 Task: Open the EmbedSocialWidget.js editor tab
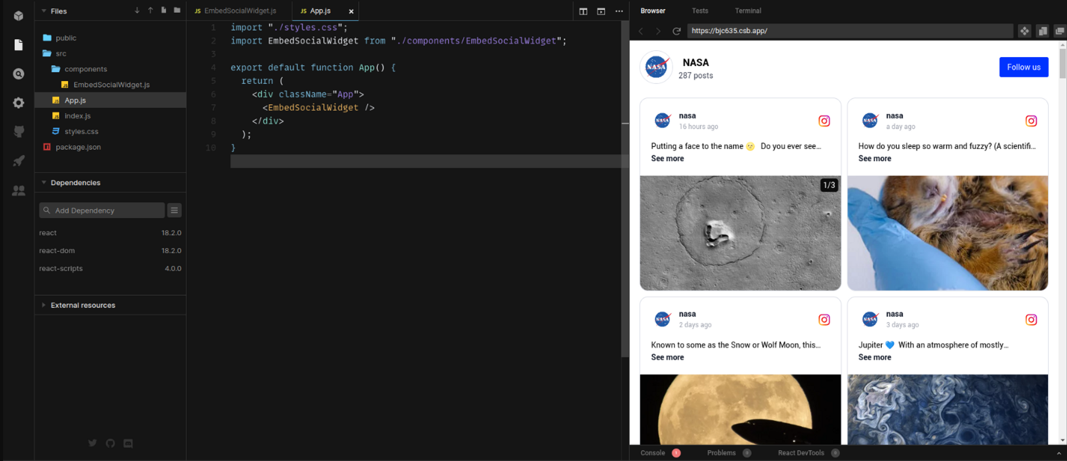(239, 11)
